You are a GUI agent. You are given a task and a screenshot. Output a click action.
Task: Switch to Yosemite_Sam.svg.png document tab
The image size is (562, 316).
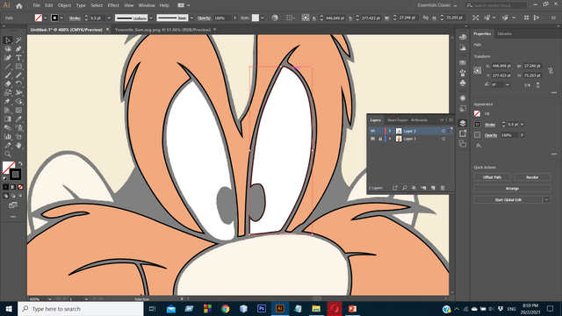pos(163,30)
